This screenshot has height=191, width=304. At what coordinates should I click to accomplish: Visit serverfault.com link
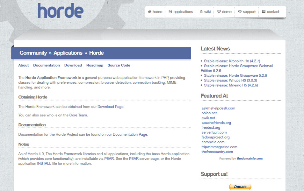pyautogui.click(x=214, y=132)
